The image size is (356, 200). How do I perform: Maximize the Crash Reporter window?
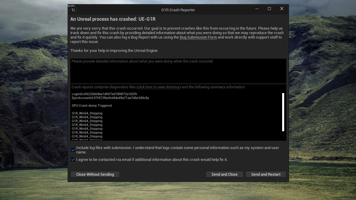(269, 9)
